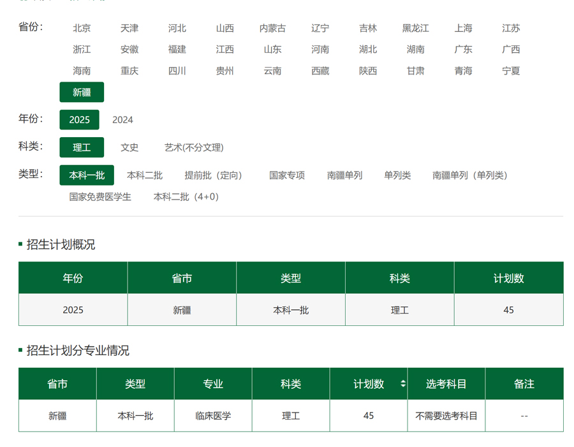
Task: Pick 本科二批 admission type
Action: [145, 175]
